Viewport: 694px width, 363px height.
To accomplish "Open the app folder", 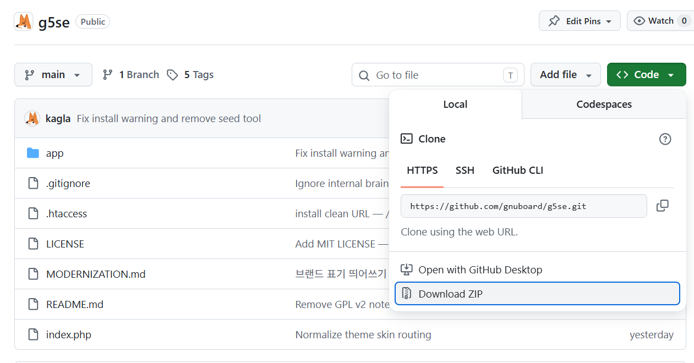I will click(55, 153).
